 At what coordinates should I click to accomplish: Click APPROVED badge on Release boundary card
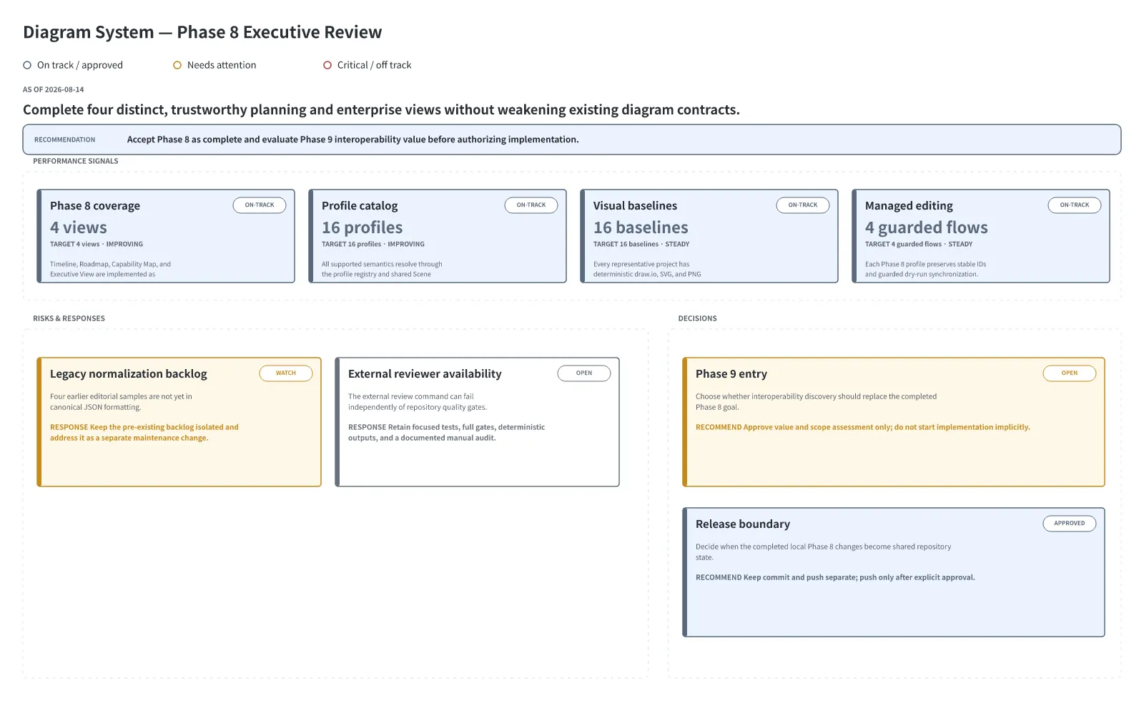(1070, 524)
